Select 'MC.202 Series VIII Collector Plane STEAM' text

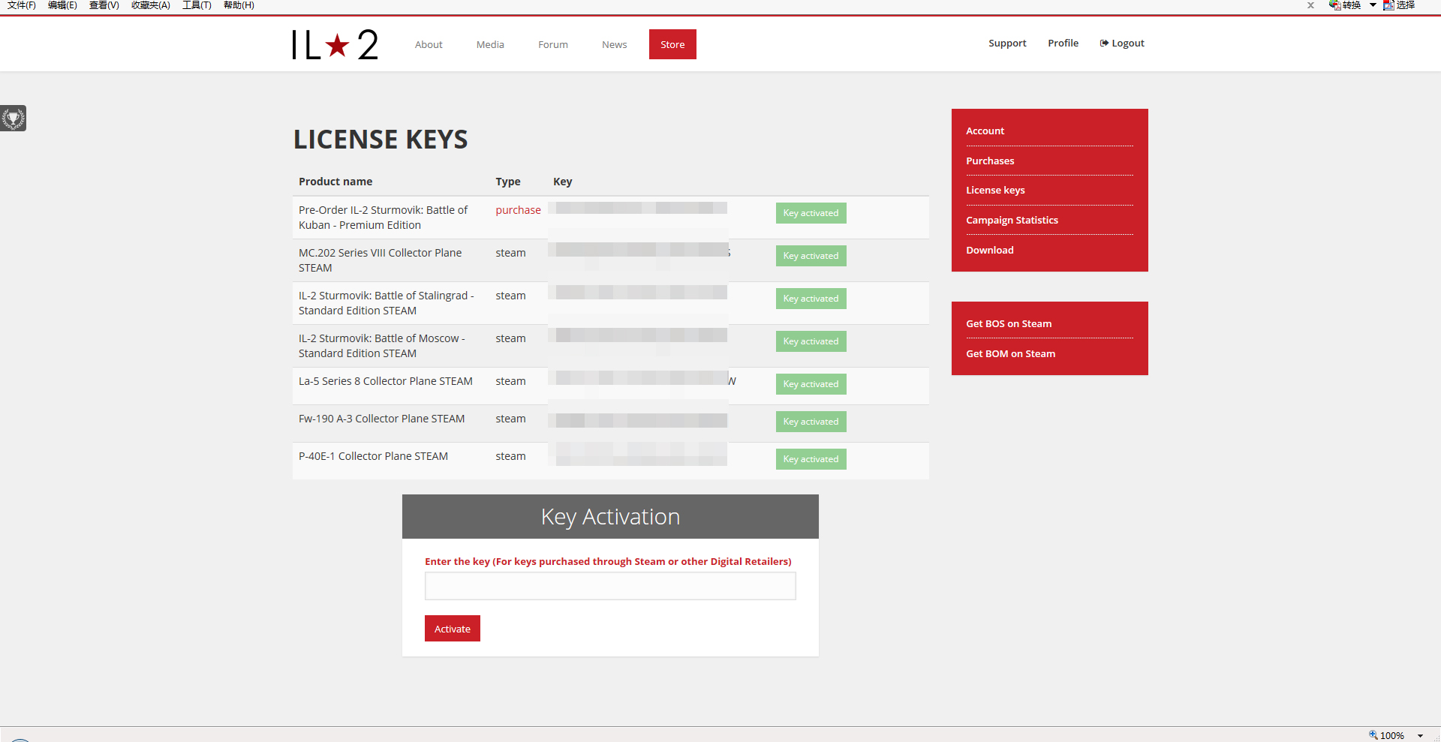coord(380,260)
